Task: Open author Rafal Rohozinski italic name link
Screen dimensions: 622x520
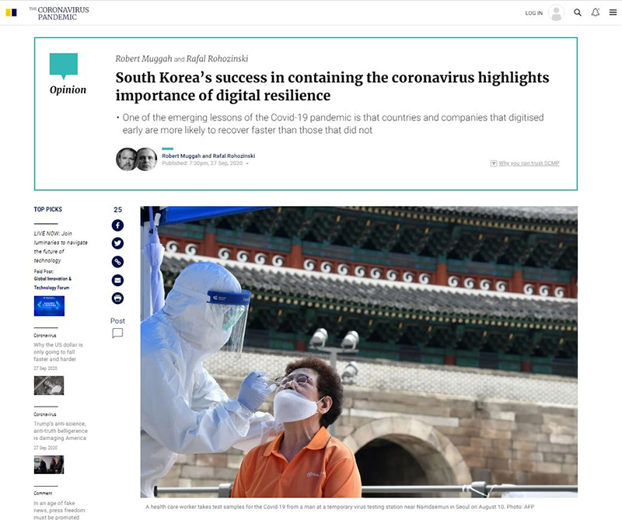Action: (218, 59)
